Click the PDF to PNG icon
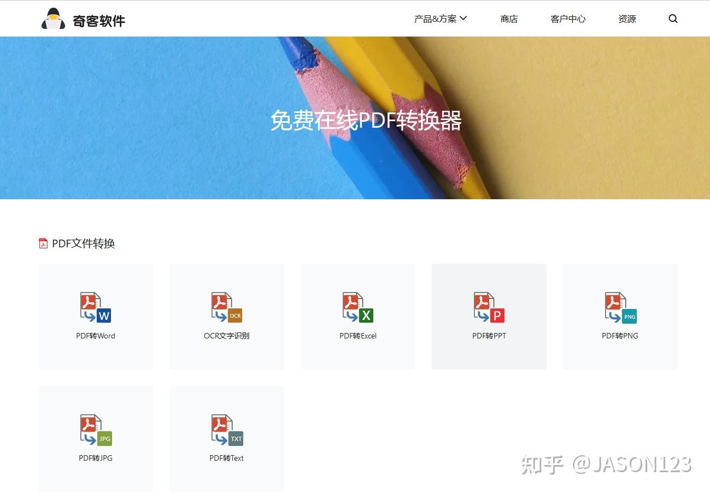Screen dimensions: 710x494 pyautogui.click(x=620, y=307)
